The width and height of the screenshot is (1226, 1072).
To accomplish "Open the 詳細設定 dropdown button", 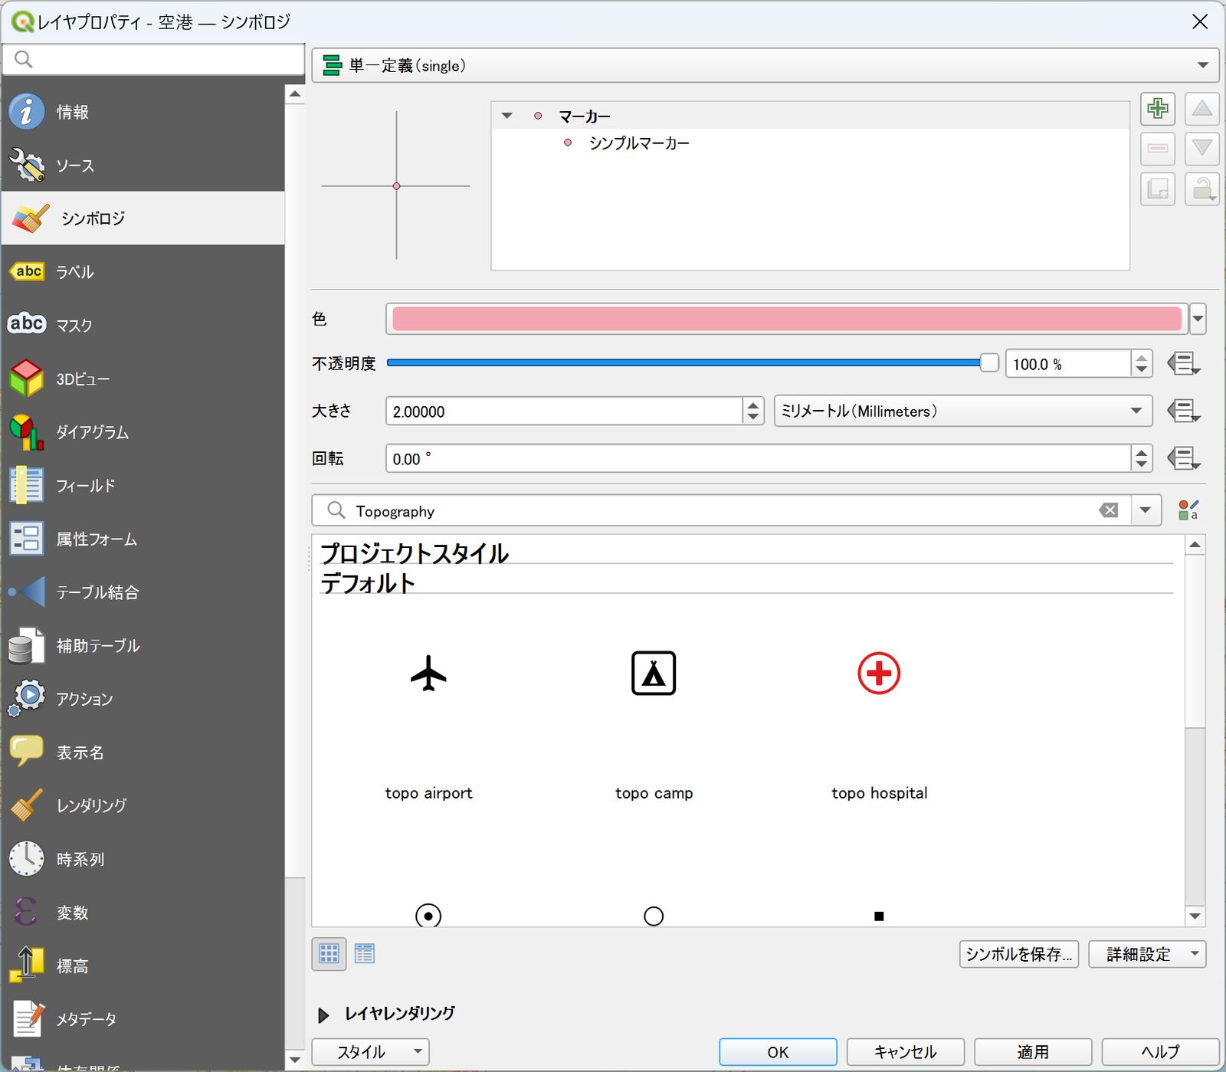I will [x=1147, y=954].
